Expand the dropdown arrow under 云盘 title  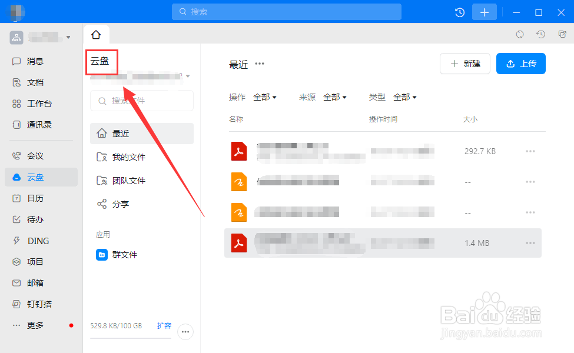[x=188, y=76]
